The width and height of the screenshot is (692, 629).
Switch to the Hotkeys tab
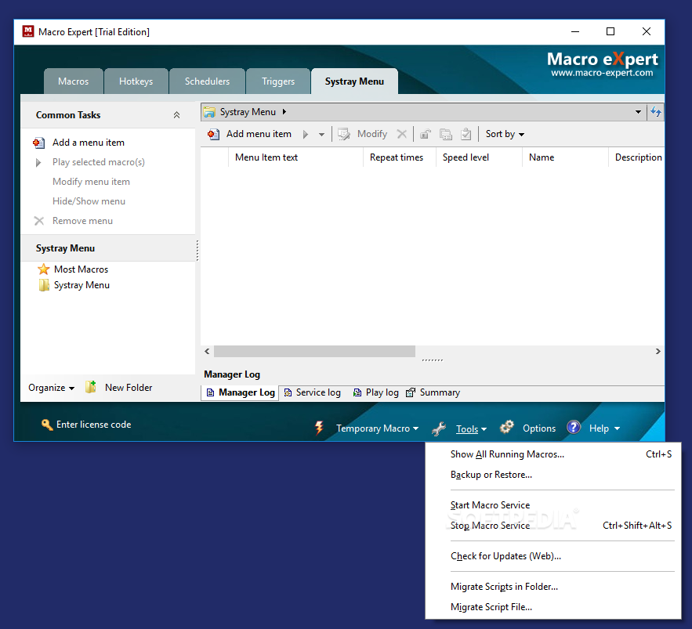[x=136, y=81]
